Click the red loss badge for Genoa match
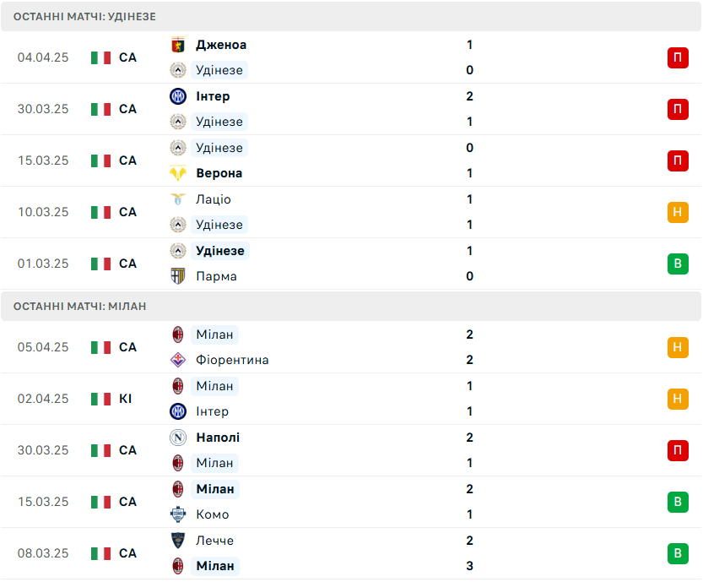Screen dimensions: 703x582 (678, 57)
